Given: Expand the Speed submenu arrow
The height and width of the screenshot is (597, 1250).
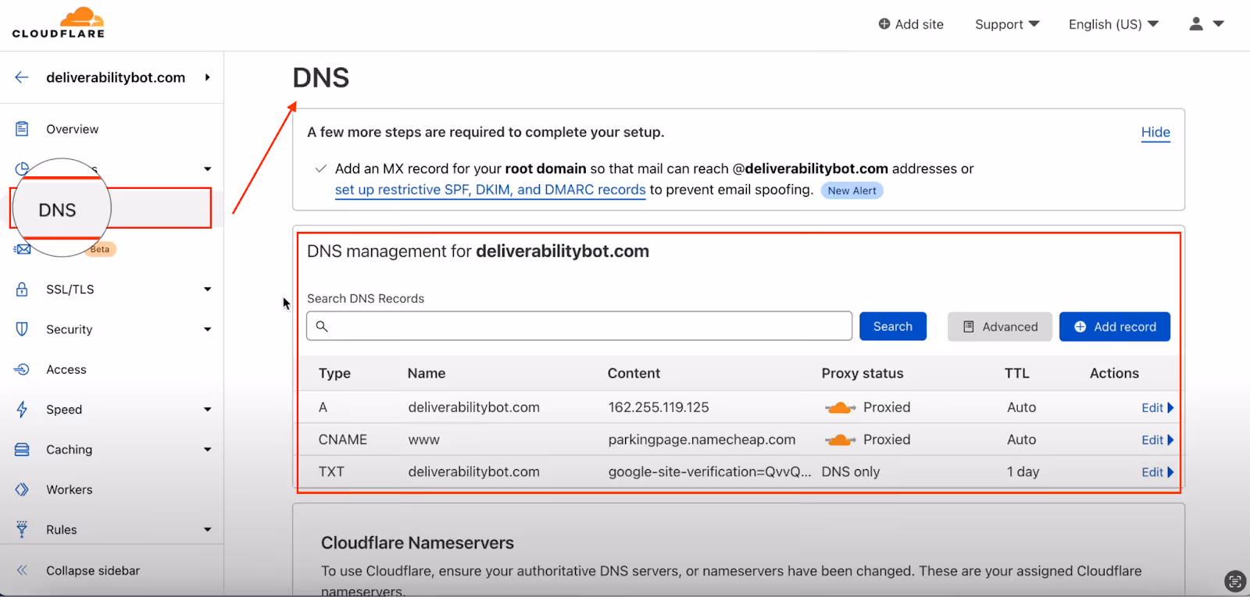Looking at the screenshot, I should pyautogui.click(x=208, y=409).
